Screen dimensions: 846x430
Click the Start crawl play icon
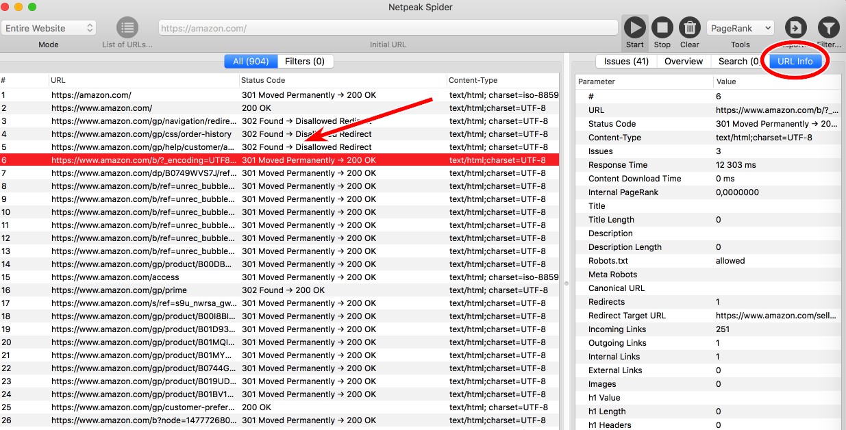point(634,28)
